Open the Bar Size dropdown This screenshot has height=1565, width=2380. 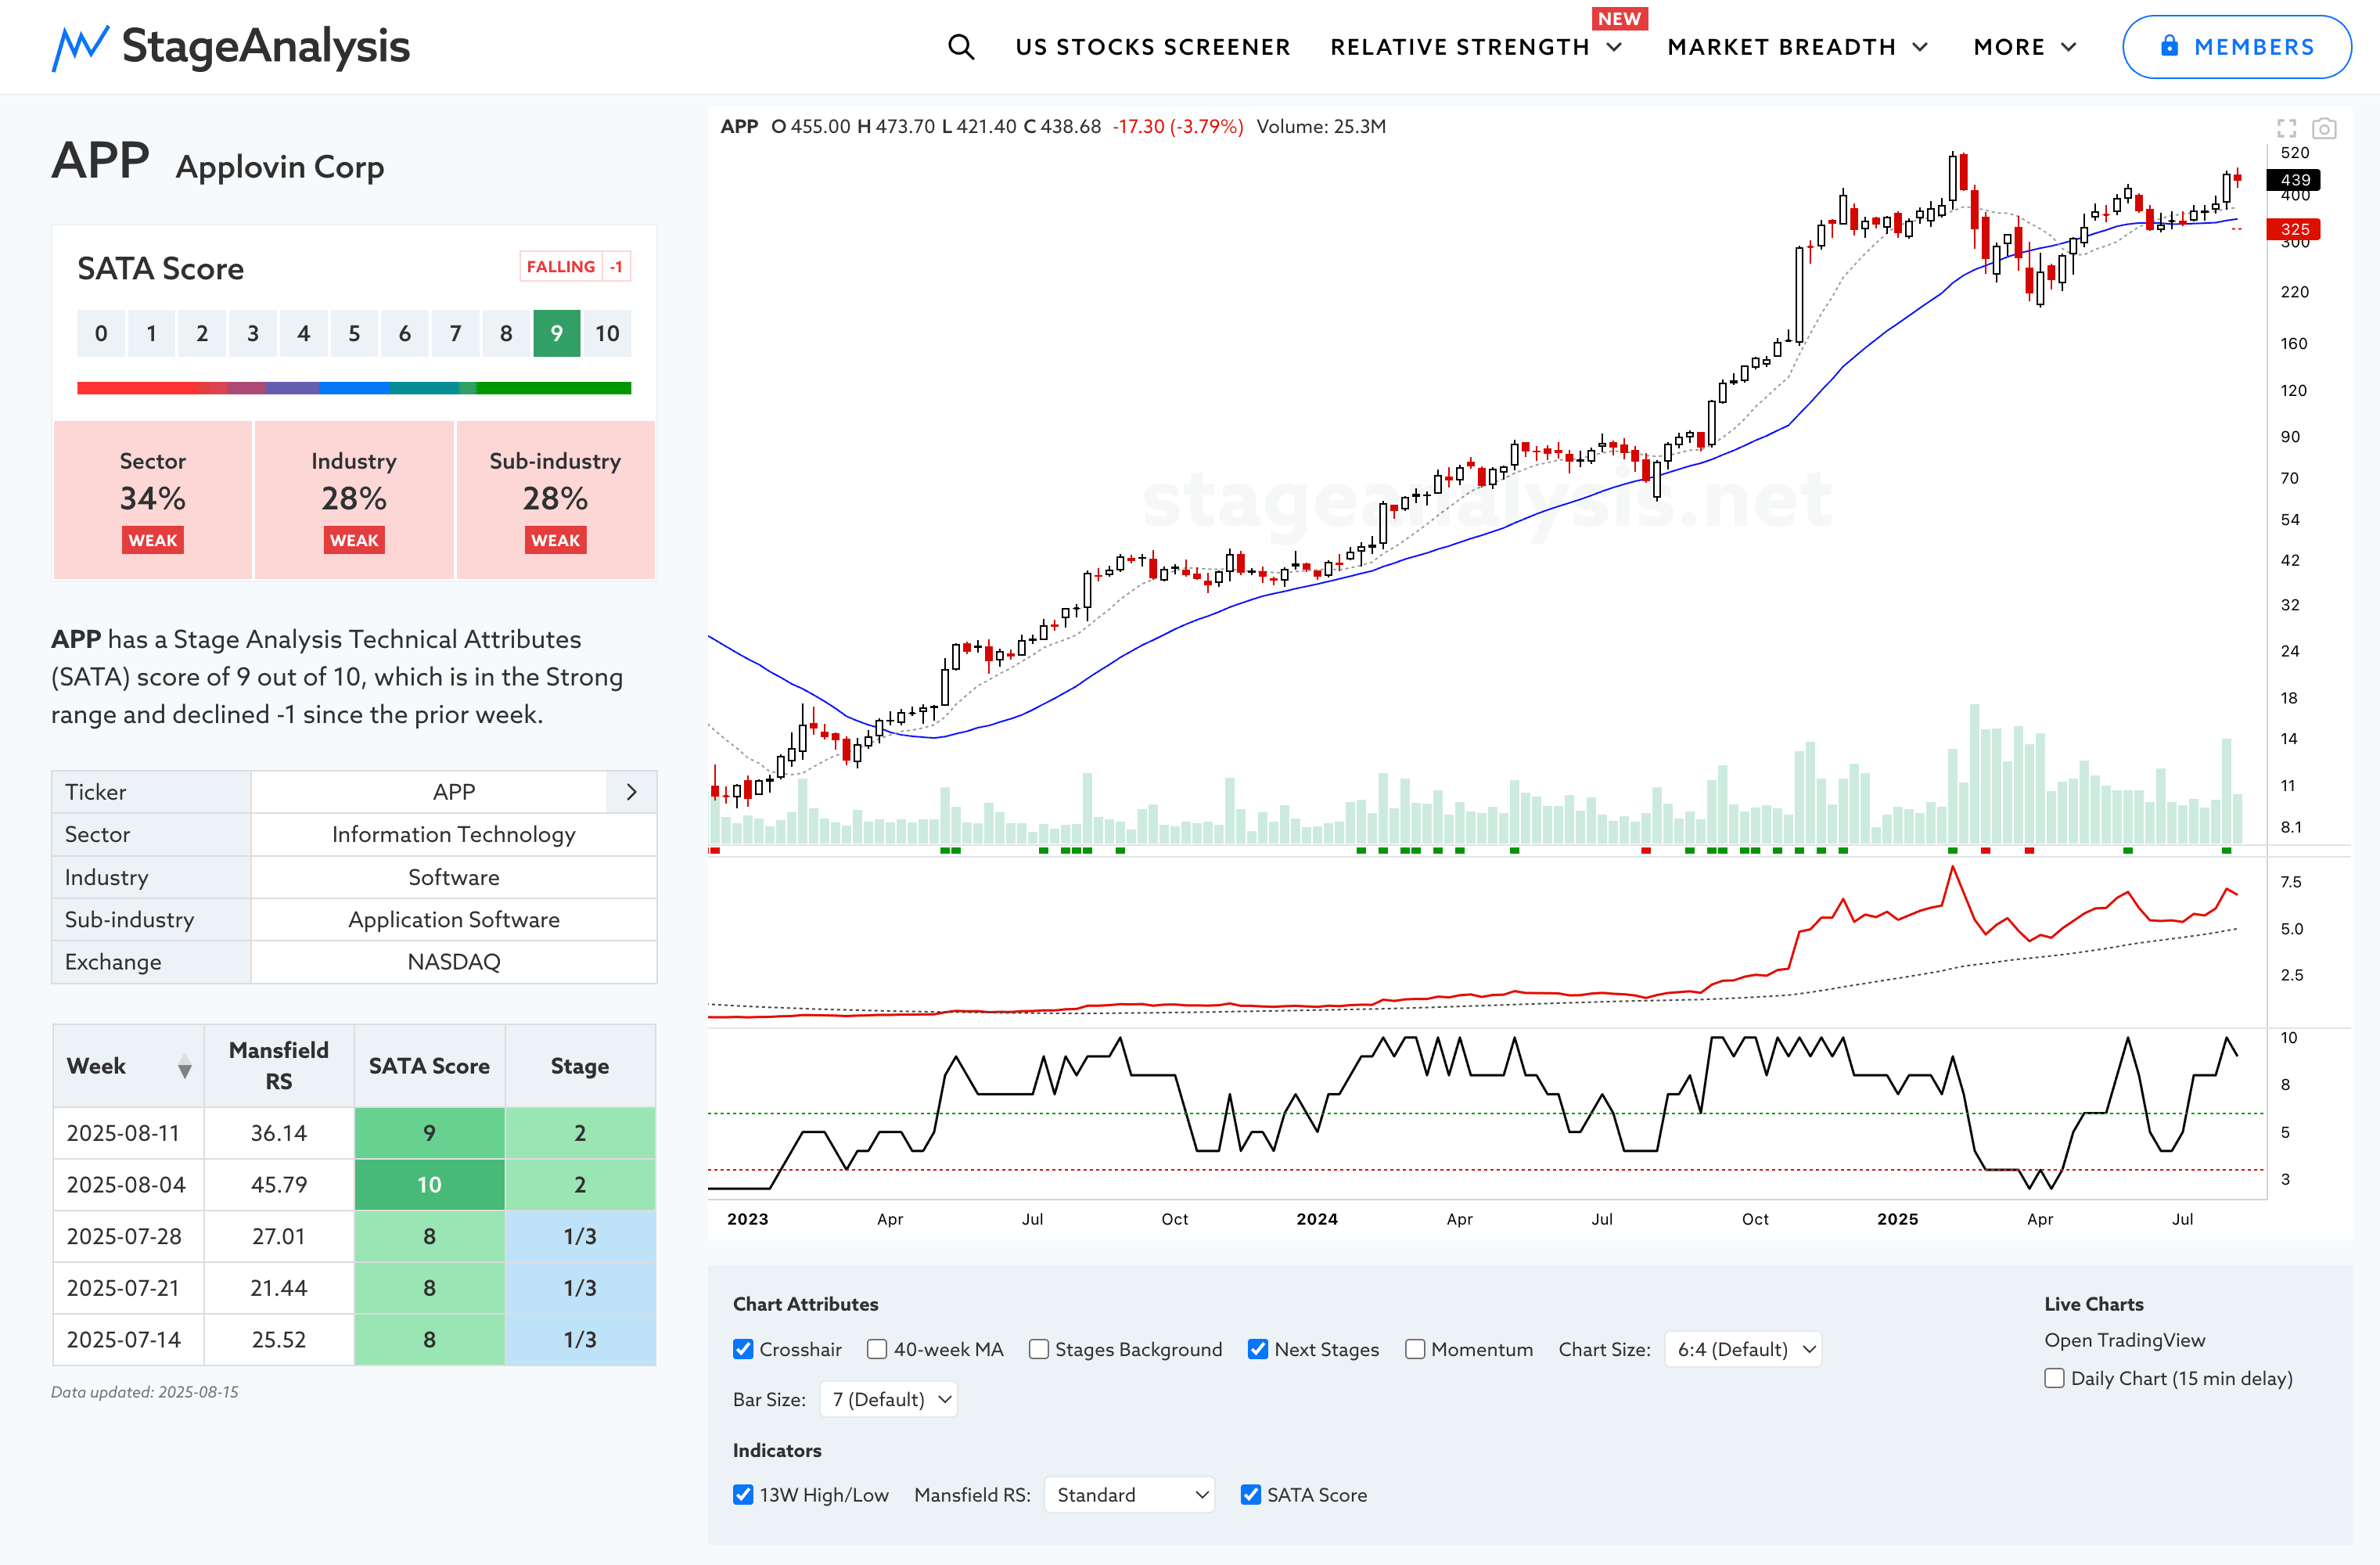888,1399
